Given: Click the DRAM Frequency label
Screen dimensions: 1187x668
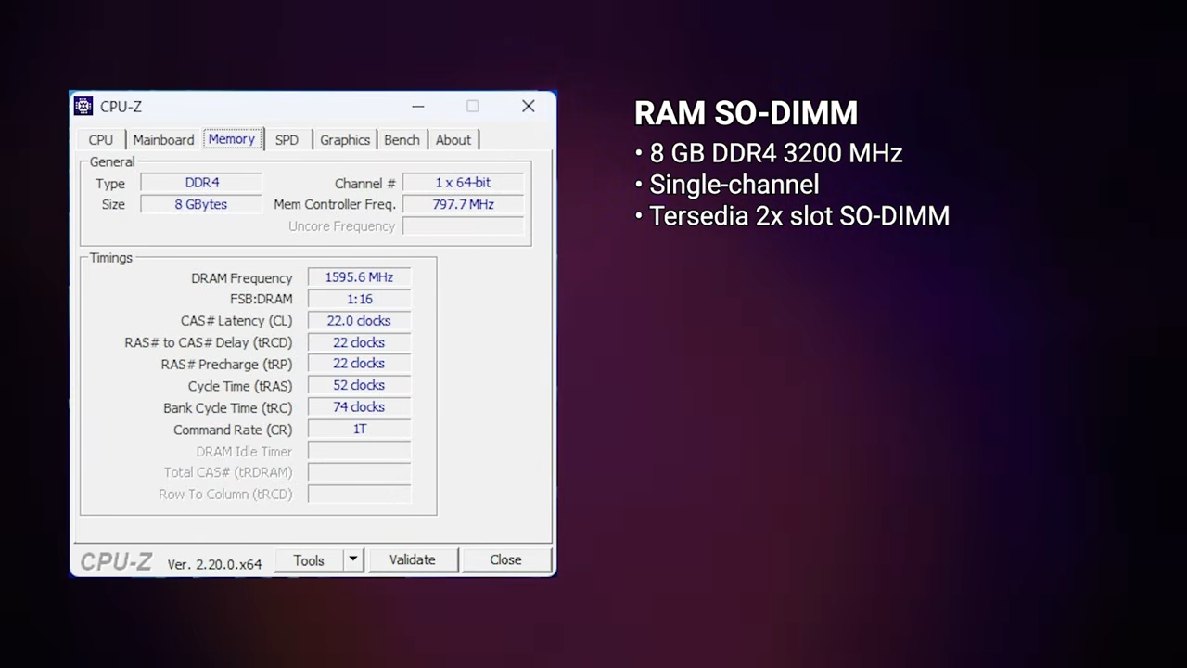Looking at the screenshot, I should (241, 278).
